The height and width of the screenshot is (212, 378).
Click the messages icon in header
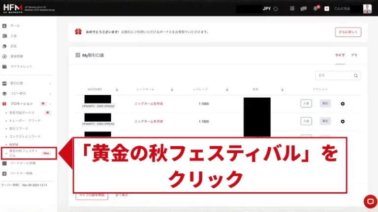(x=304, y=8)
